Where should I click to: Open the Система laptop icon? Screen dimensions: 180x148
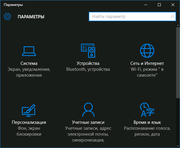tap(29, 51)
